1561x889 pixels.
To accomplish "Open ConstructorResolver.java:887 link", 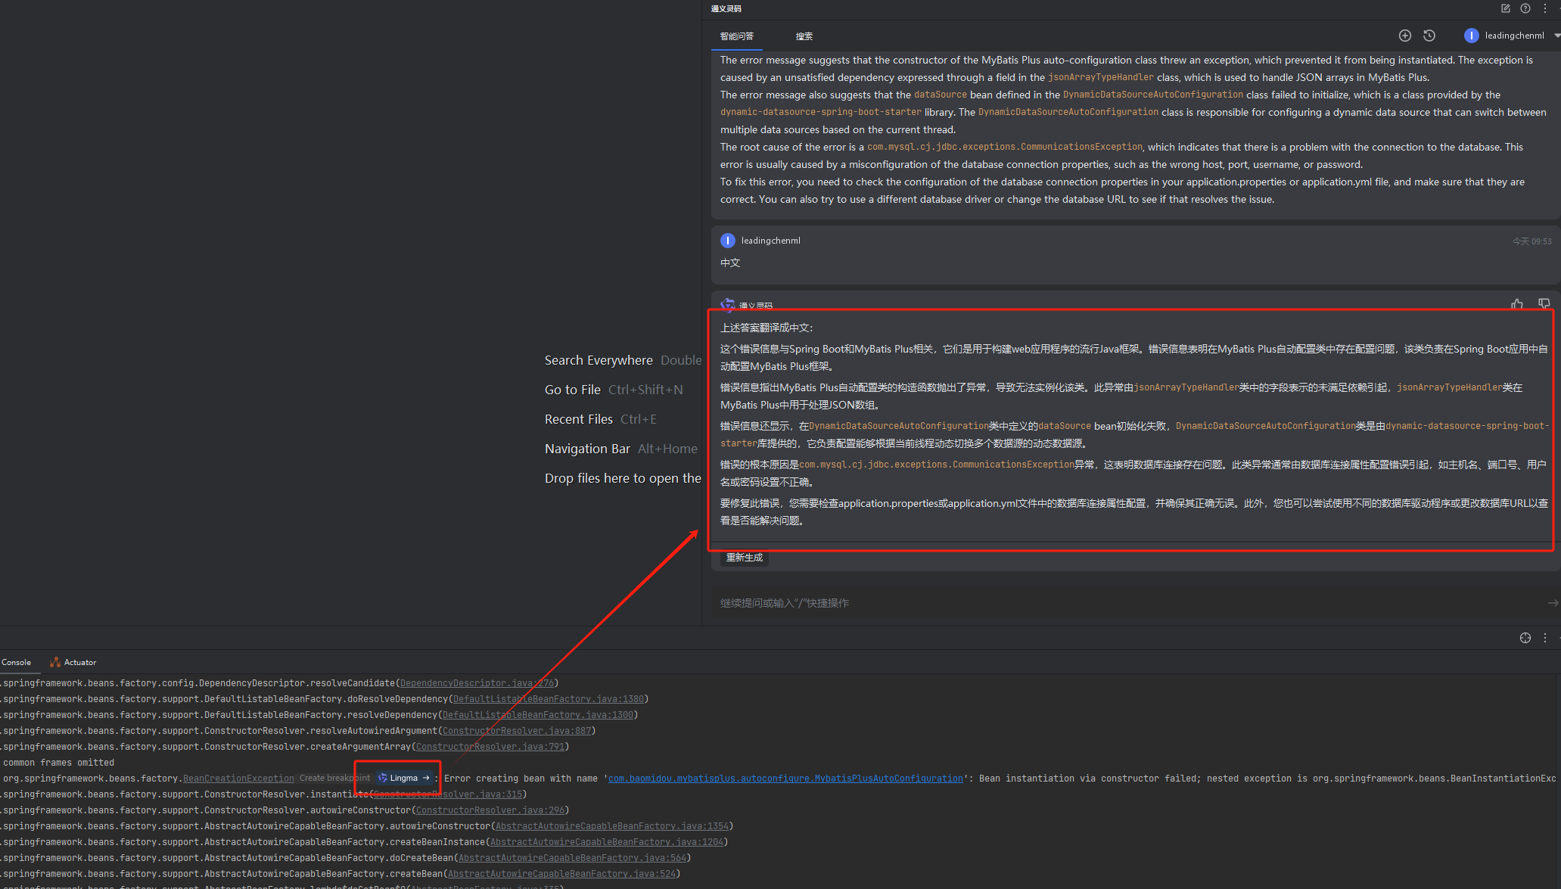I will click(x=517, y=731).
